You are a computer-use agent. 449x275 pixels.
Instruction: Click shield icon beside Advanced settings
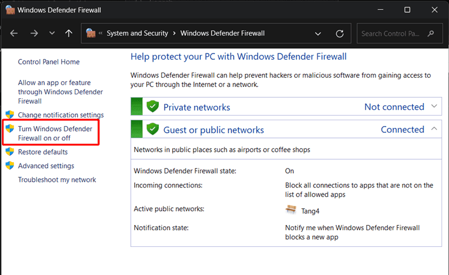click(10, 165)
